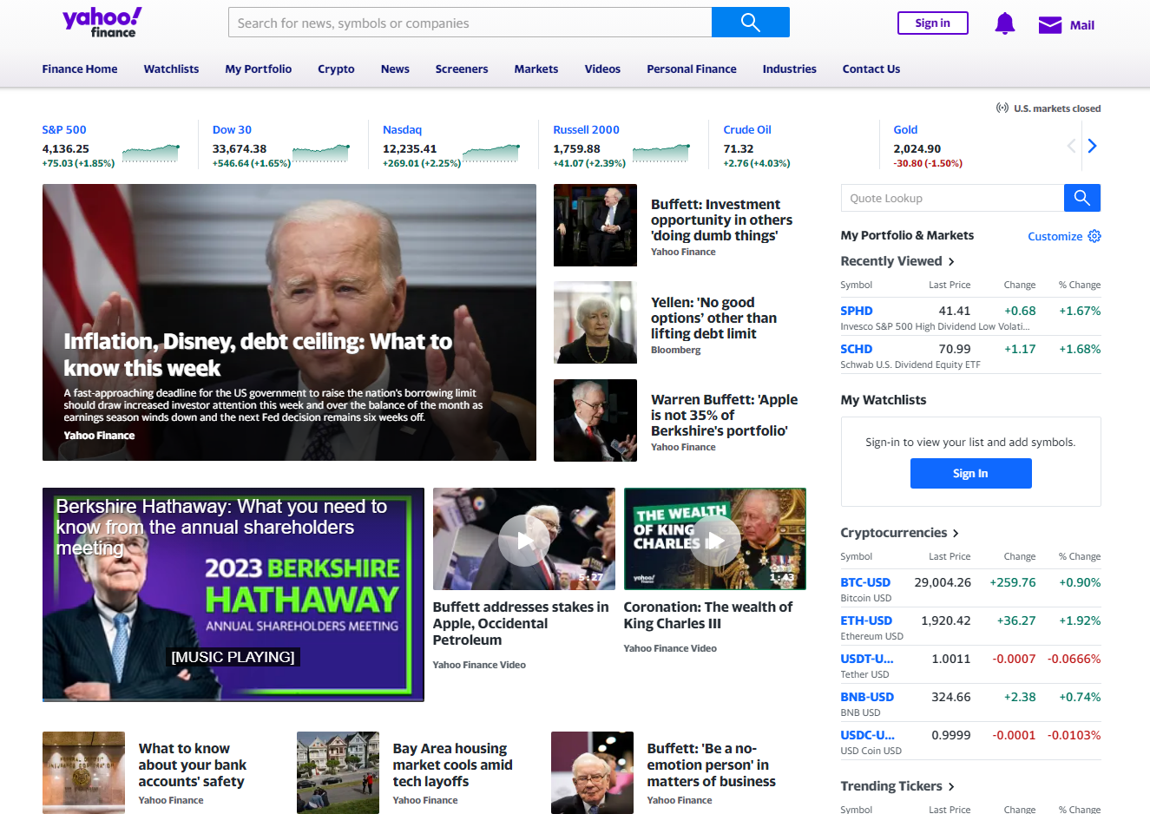Open Mail envelope icon
1150x814 pixels.
(1050, 25)
